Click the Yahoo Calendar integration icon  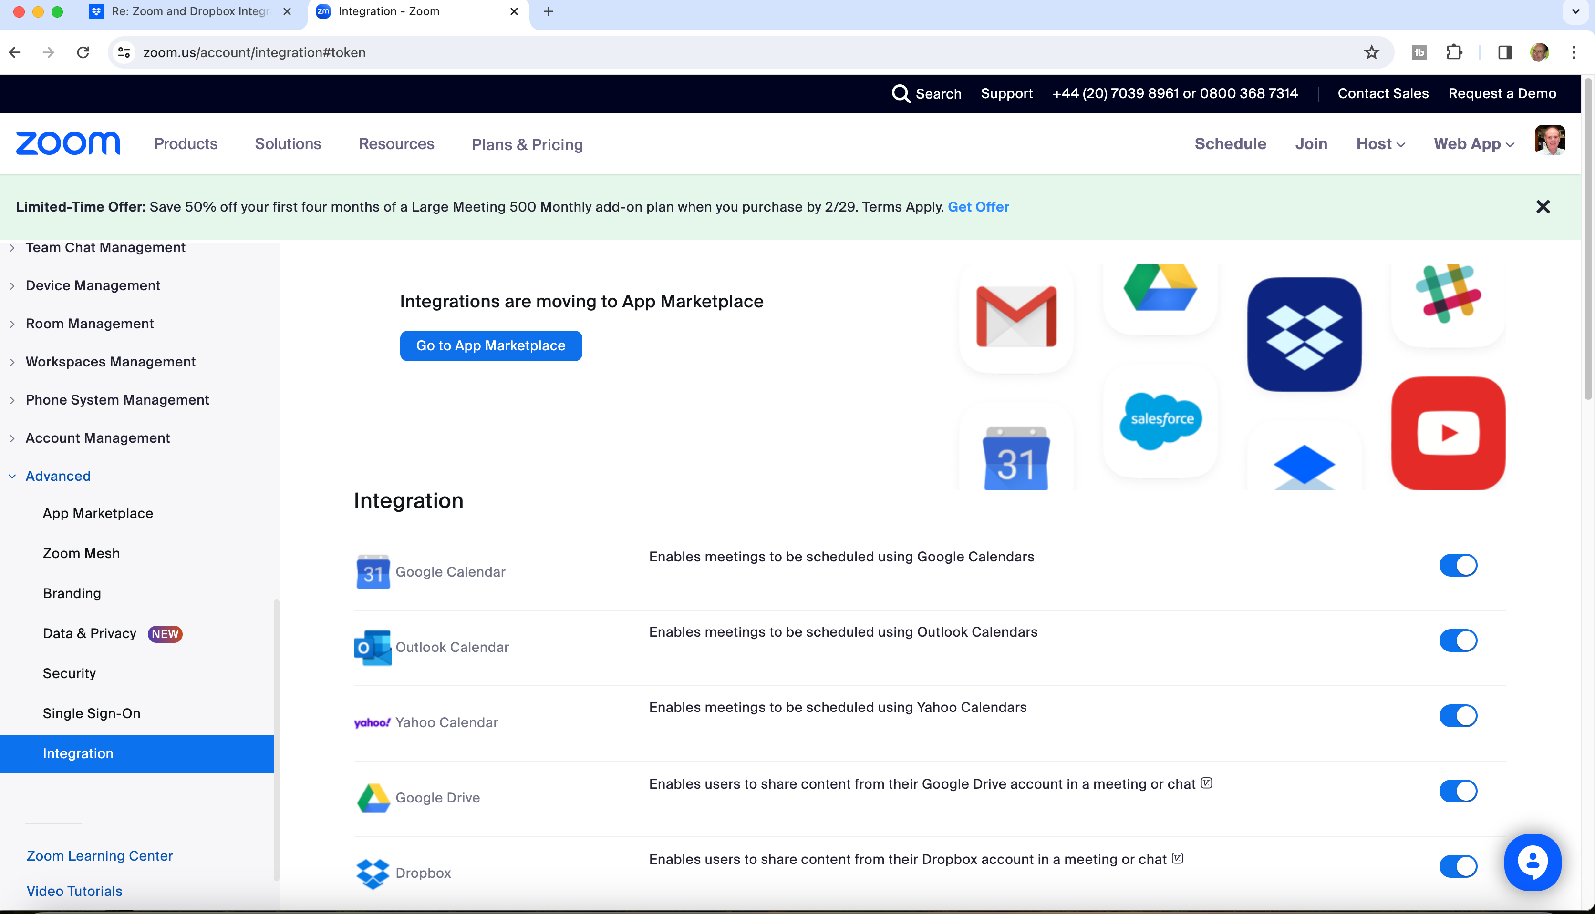pos(373,721)
